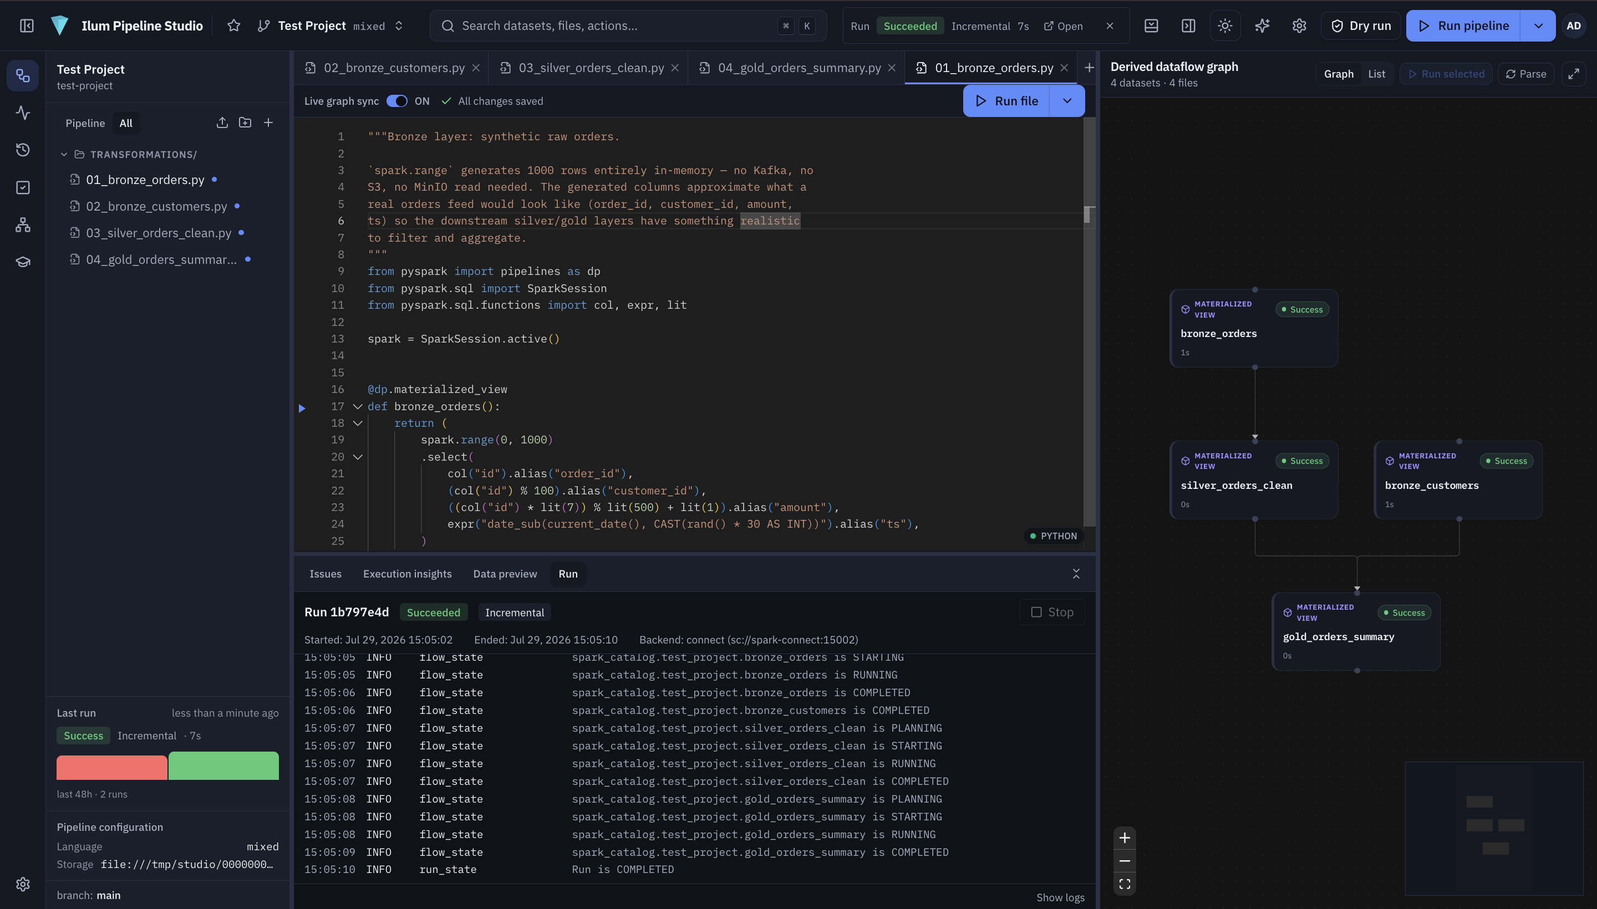Click the code editor vertical scrollbar
This screenshot has height=909, width=1597.
click(x=1089, y=321)
